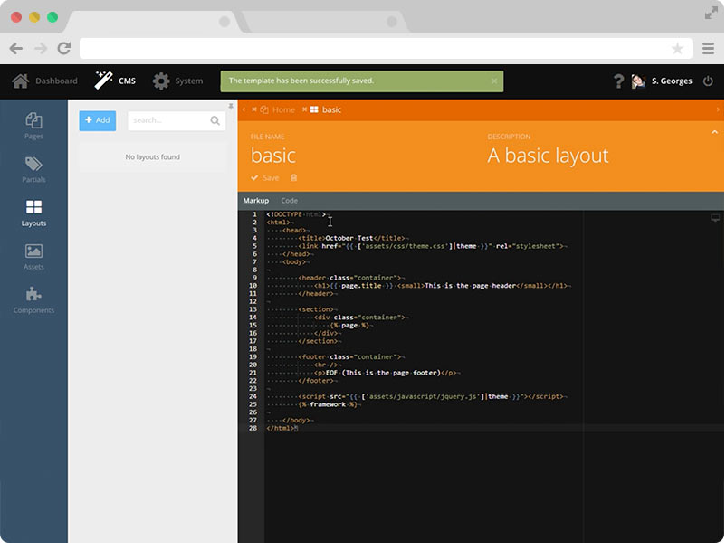Expand browser window with arrows icon

coord(711,14)
